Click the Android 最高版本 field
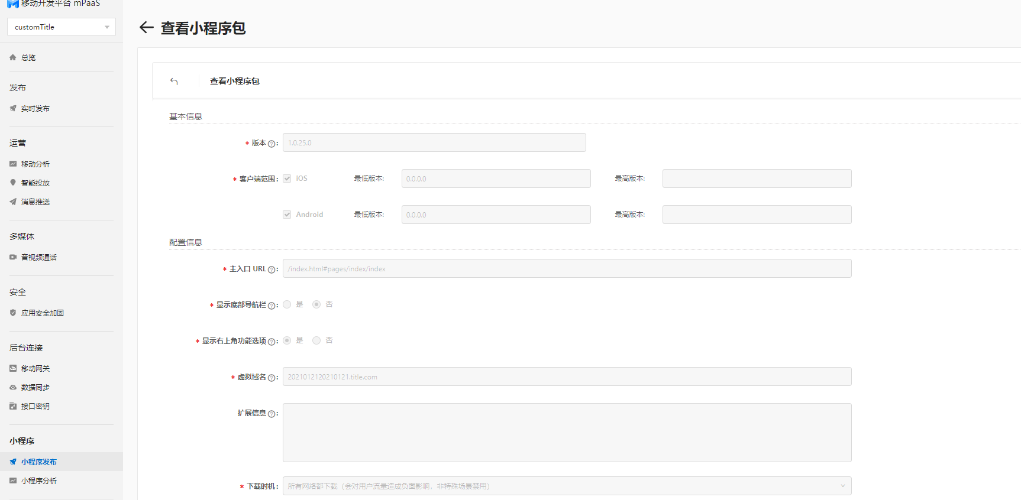 (757, 215)
